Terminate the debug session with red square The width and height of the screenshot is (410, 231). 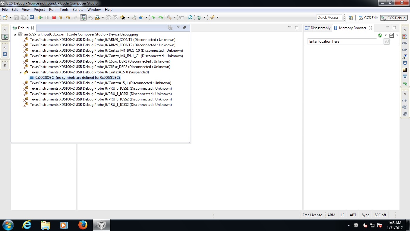click(54, 17)
